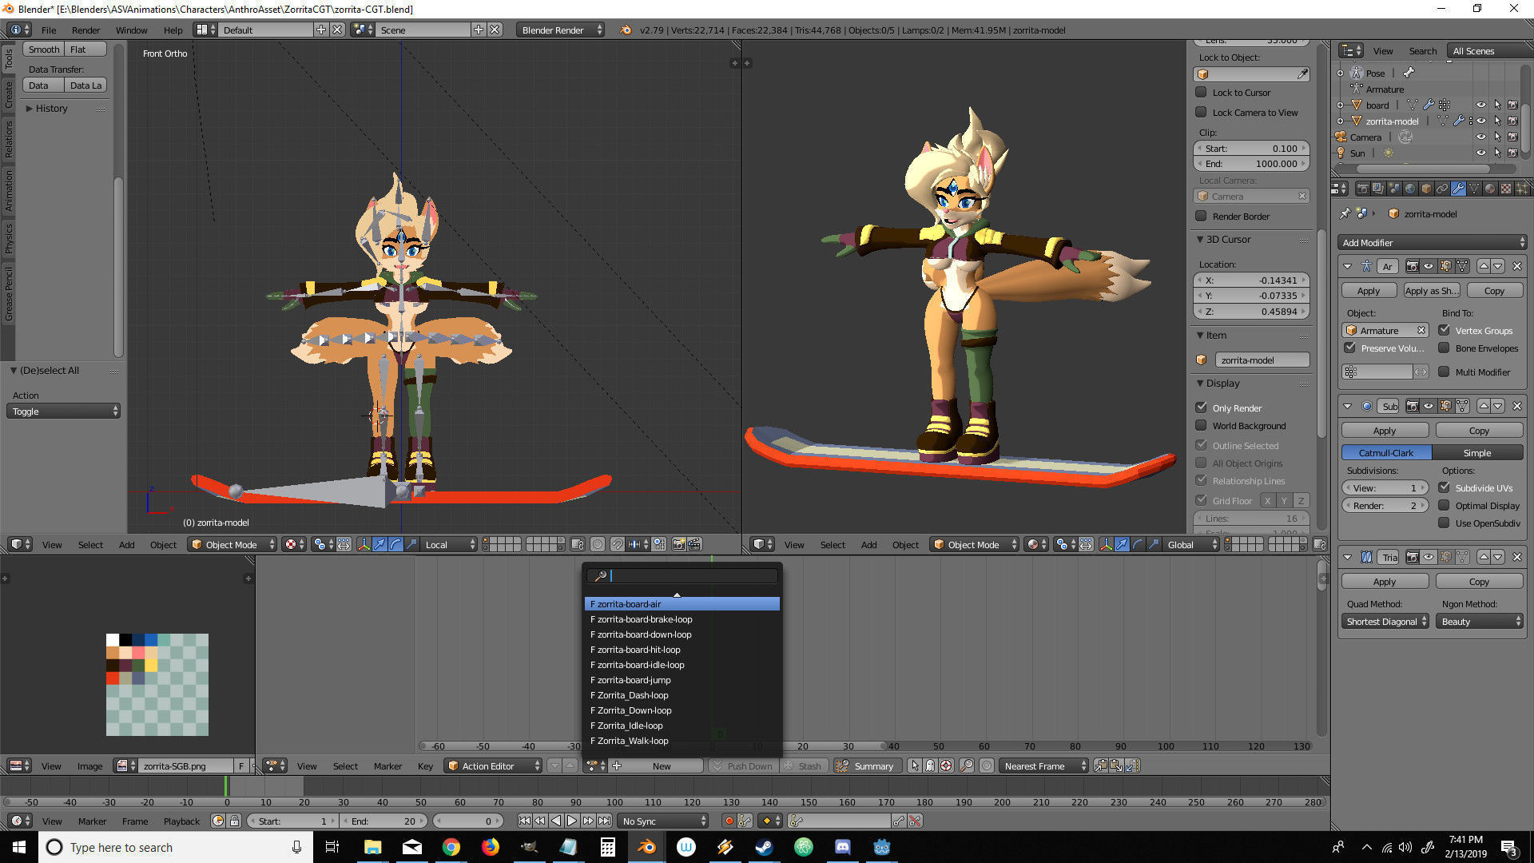
Task: Expand the zorrita-model tree item
Action: click(1340, 121)
